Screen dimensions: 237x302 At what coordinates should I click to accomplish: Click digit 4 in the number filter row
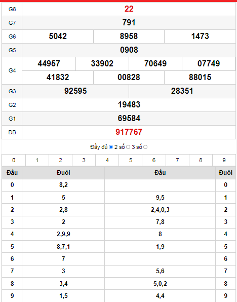107,160
